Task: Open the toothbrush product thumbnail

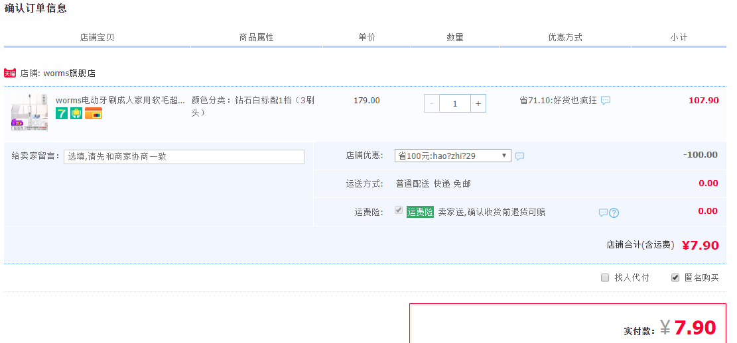Action: [30, 112]
